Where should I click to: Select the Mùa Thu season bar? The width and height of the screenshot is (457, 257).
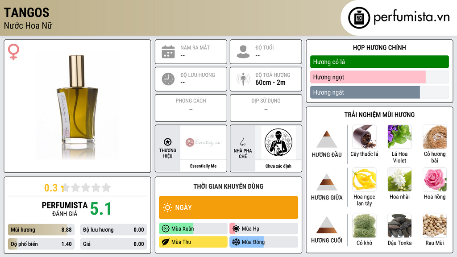[193, 242]
